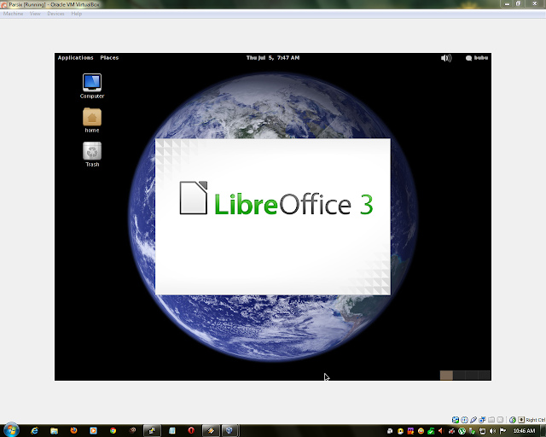Open the chat status icon beside user name
The height and width of the screenshot is (437, 546).
point(468,58)
